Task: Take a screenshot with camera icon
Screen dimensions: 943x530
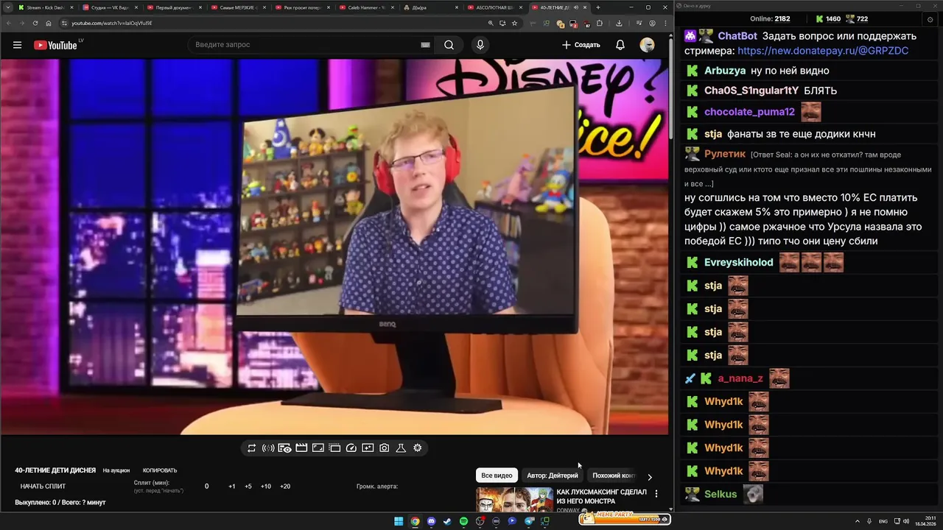Action: 385,448
